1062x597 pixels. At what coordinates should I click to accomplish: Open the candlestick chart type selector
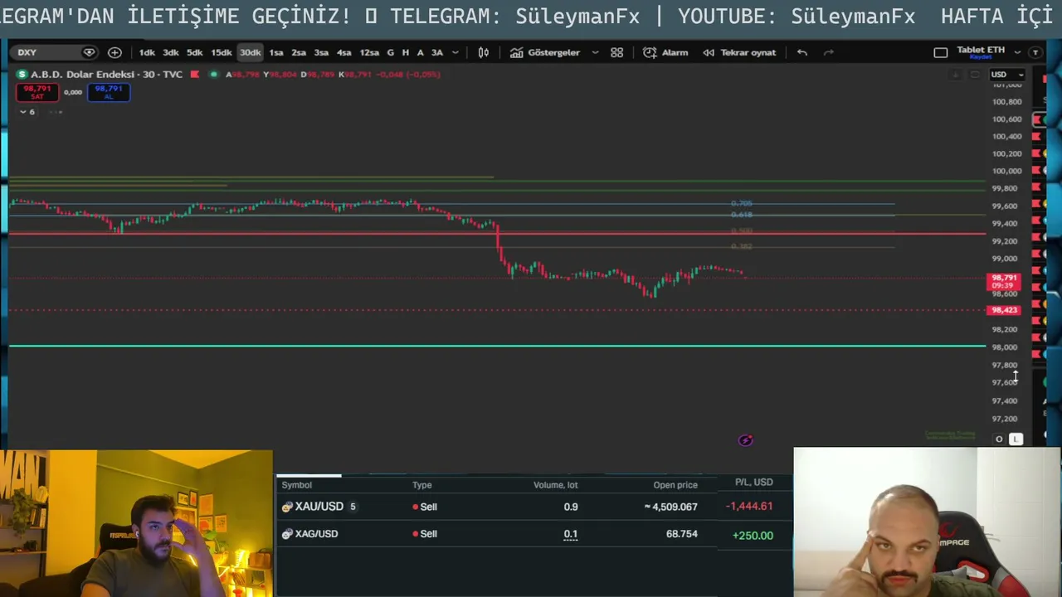484,52
